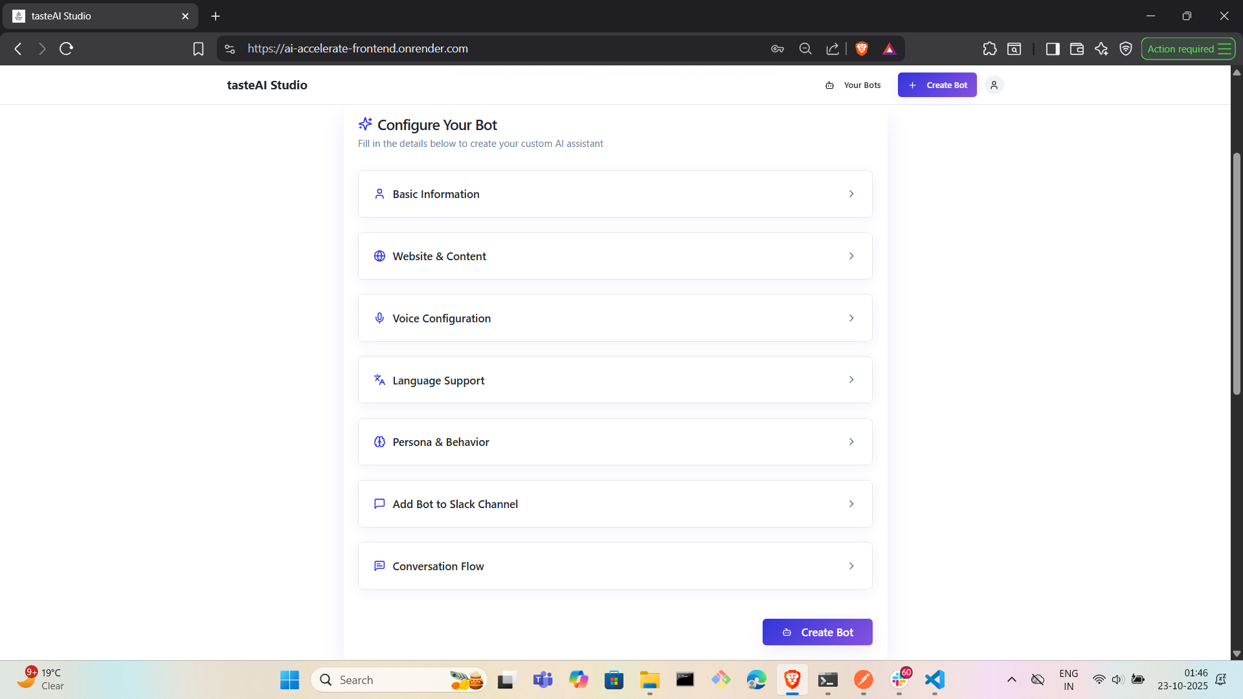1243x699 pixels.
Task: Open the browser extensions puzzle icon
Action: [x=989, y=49]
